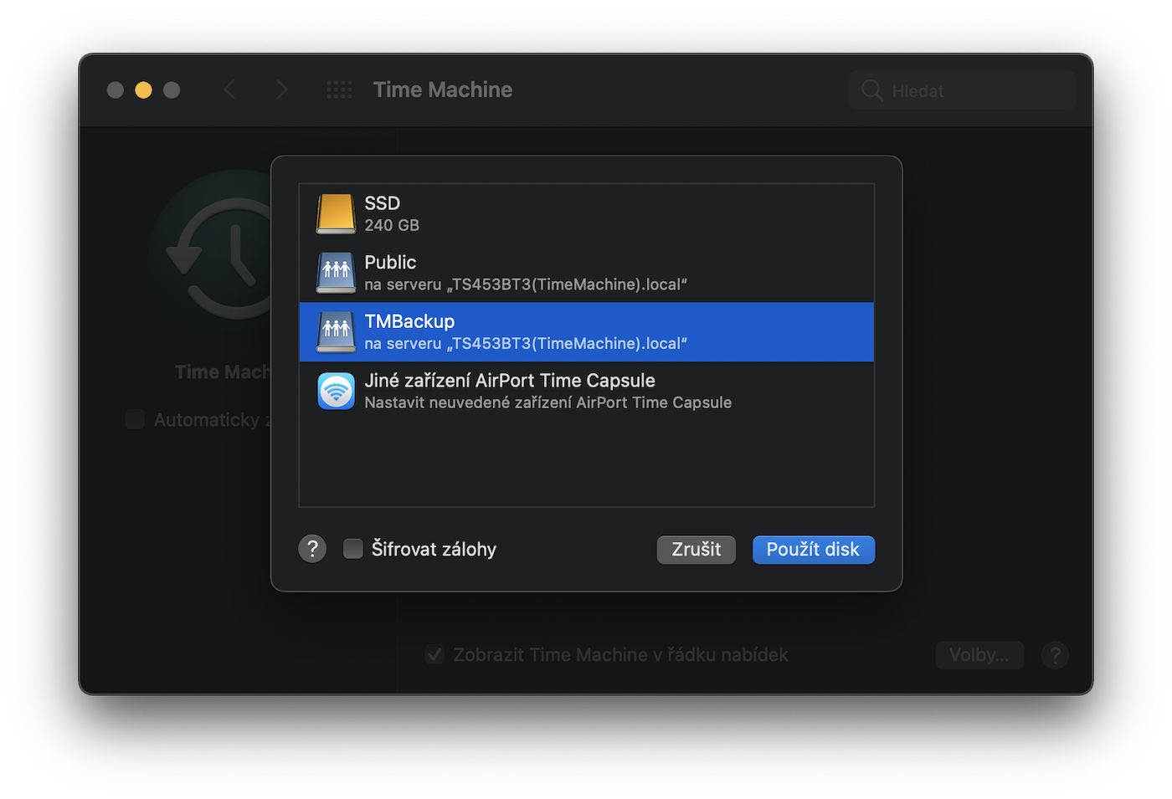Select the SSD disk row name
The height and width of the screenshot is (799, 1172).
[x=383, y=203]
